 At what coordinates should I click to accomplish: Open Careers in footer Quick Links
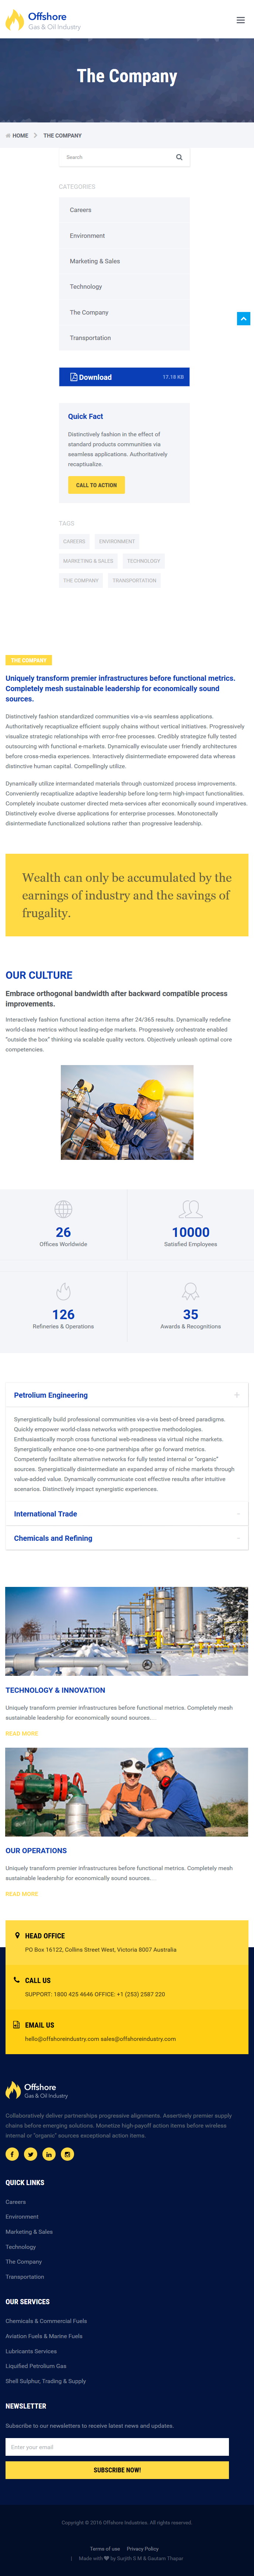tap(16, 2202)
